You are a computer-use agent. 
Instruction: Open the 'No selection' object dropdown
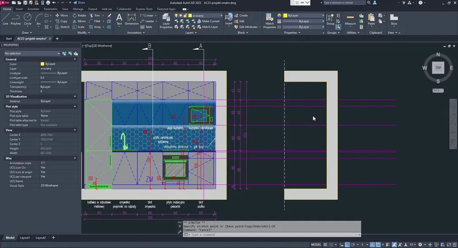[32, 53]
